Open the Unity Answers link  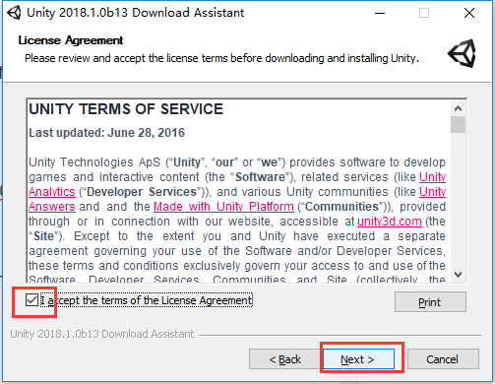52,207
